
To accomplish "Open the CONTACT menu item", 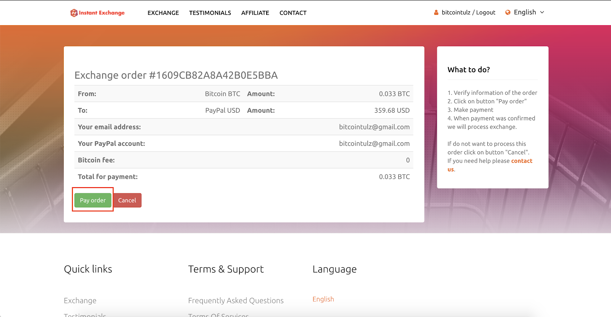I will coord(293,13).
